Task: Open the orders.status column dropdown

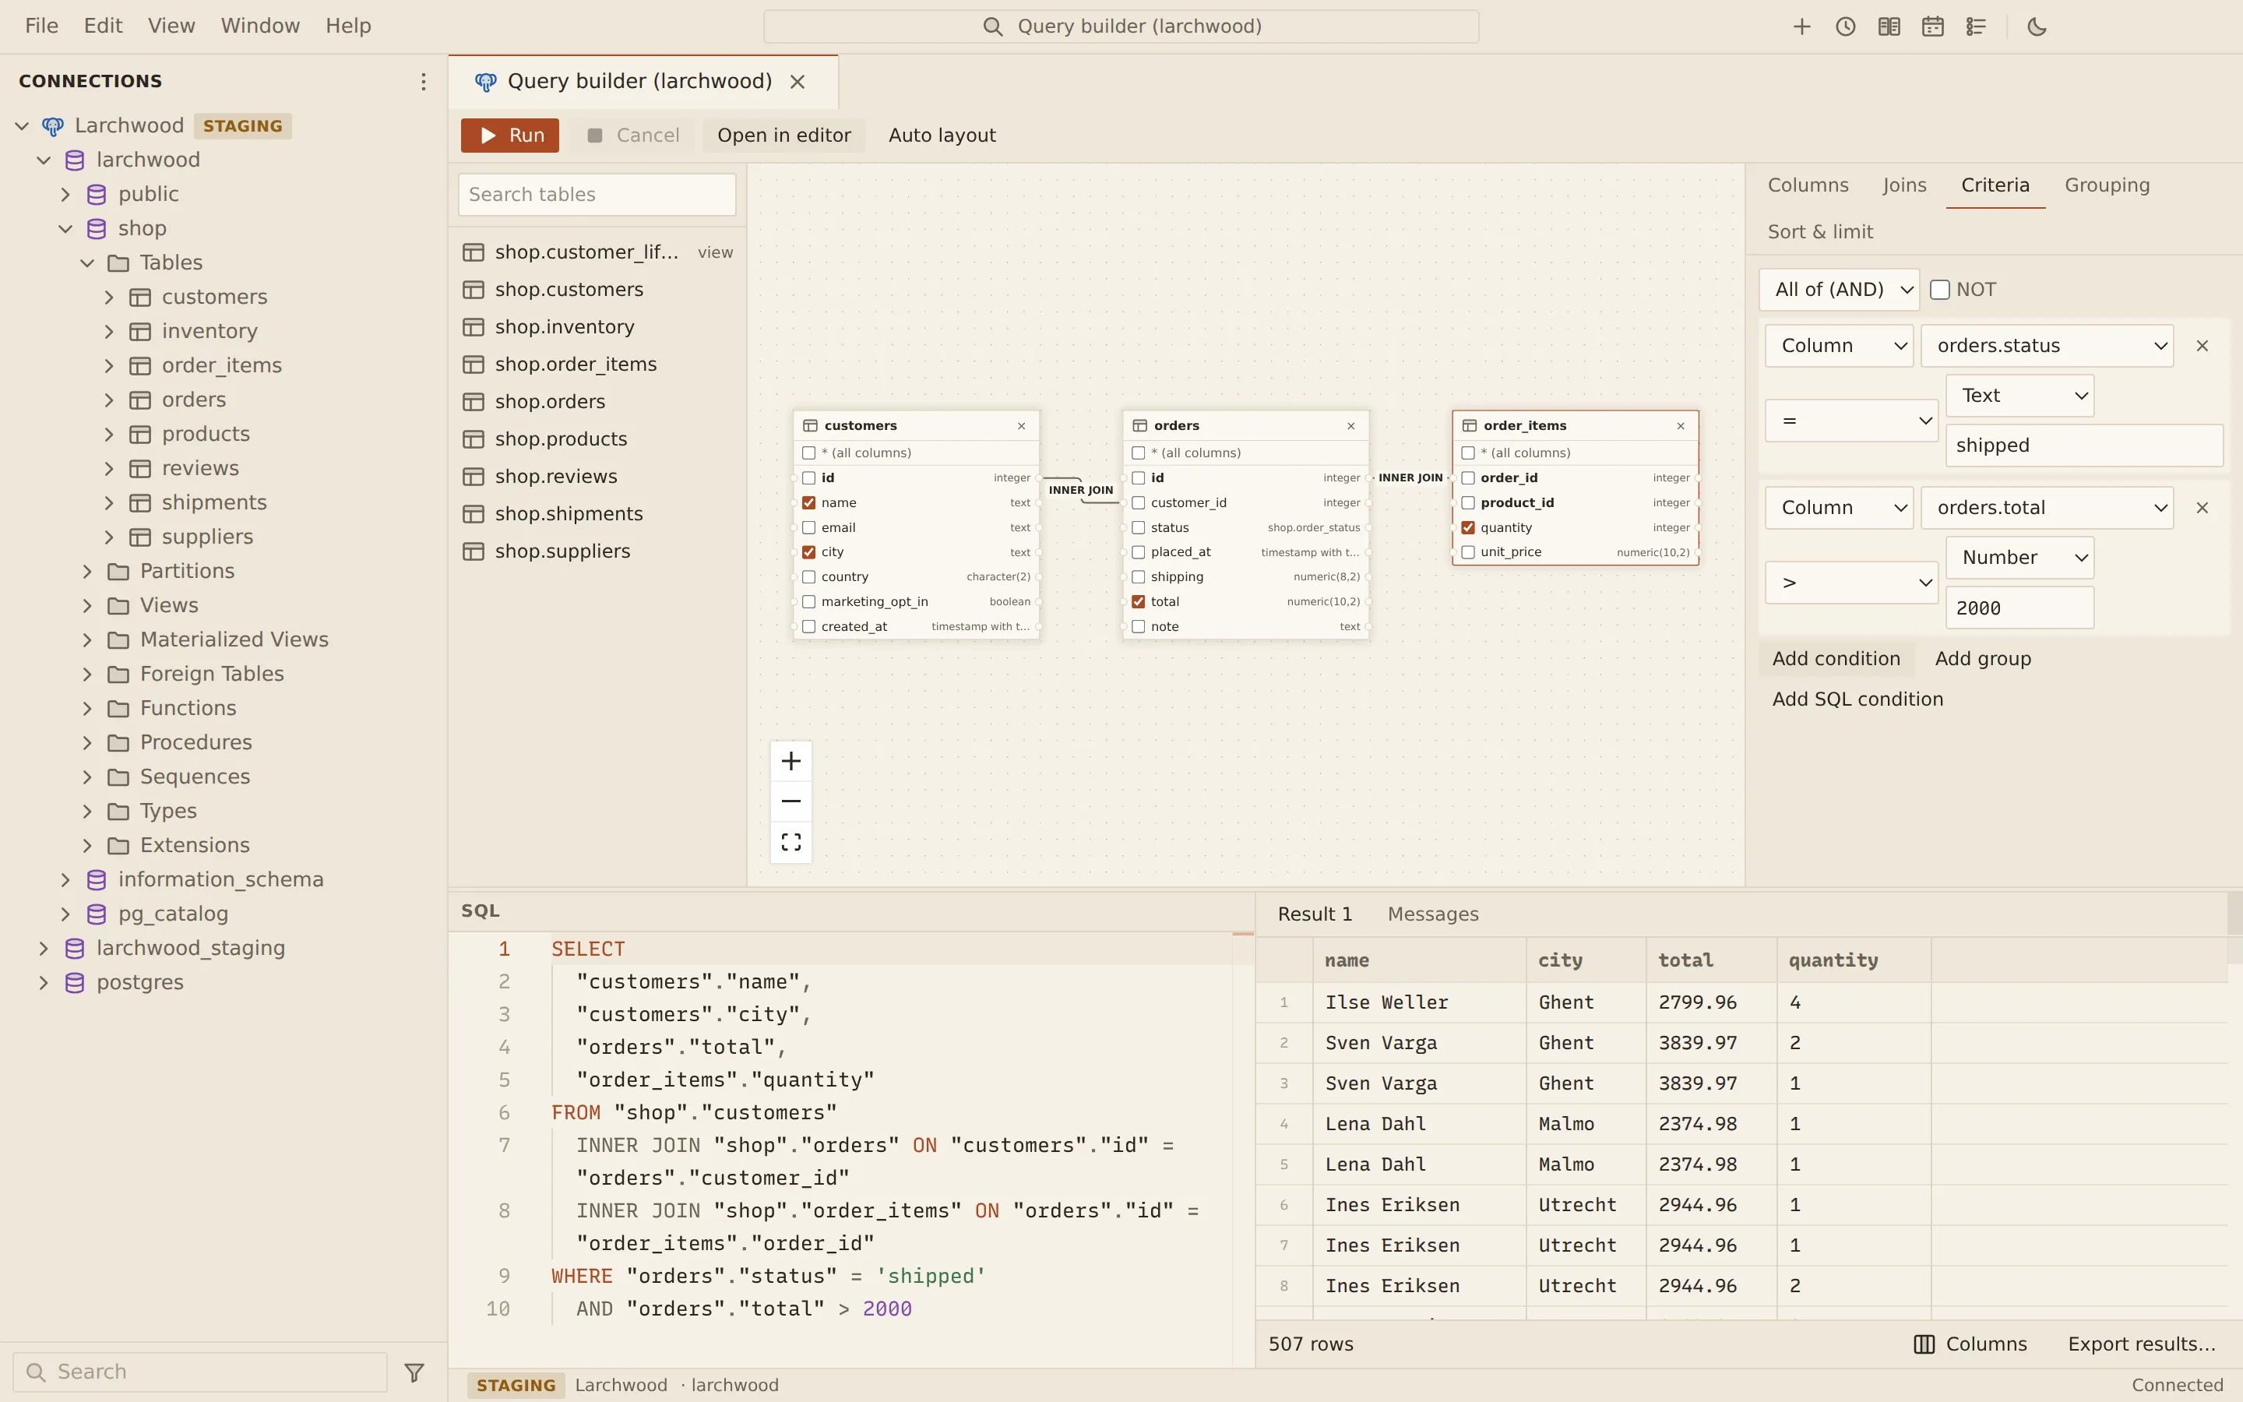Action: tap(2047, 346)
